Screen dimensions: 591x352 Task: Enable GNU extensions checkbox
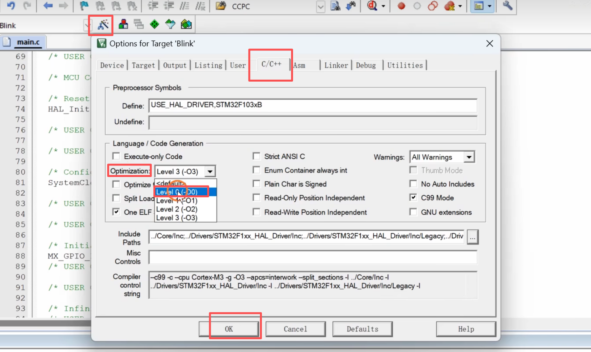point(413,212)
